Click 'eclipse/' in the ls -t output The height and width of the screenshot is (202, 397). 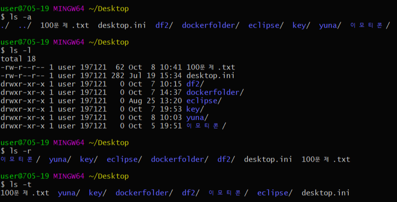click(275, 193)
